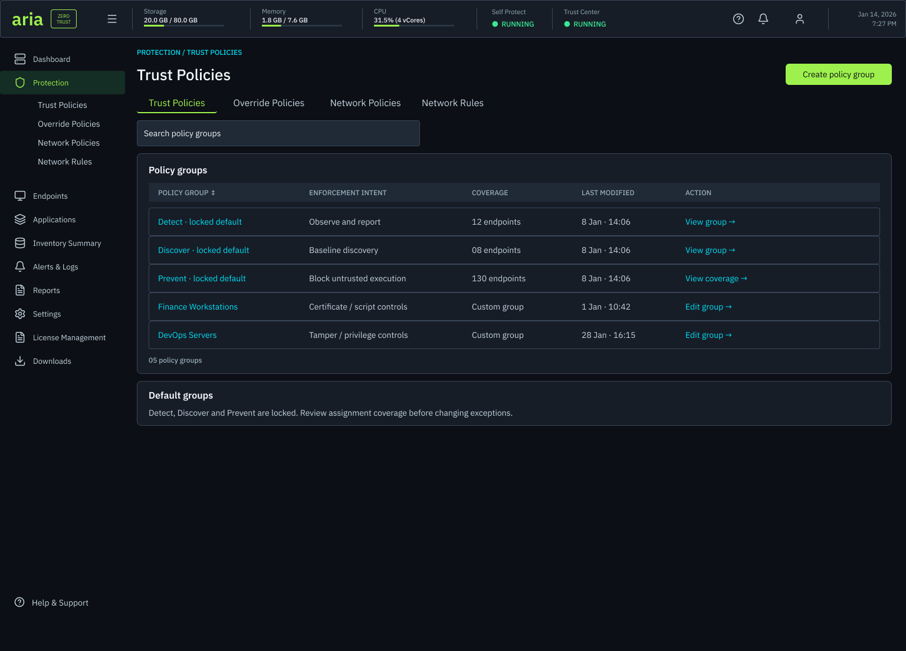Click the Reports document icon
Screen dimensions: 906x651
point(20,290)
